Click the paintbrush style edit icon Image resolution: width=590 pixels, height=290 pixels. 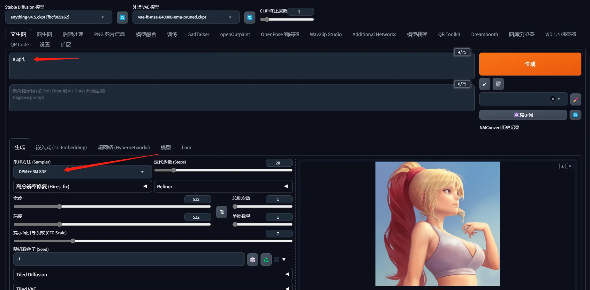coord(576,99)
